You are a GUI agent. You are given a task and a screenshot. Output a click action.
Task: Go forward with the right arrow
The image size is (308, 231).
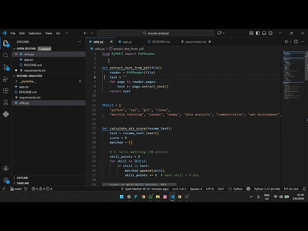point(92,33)
